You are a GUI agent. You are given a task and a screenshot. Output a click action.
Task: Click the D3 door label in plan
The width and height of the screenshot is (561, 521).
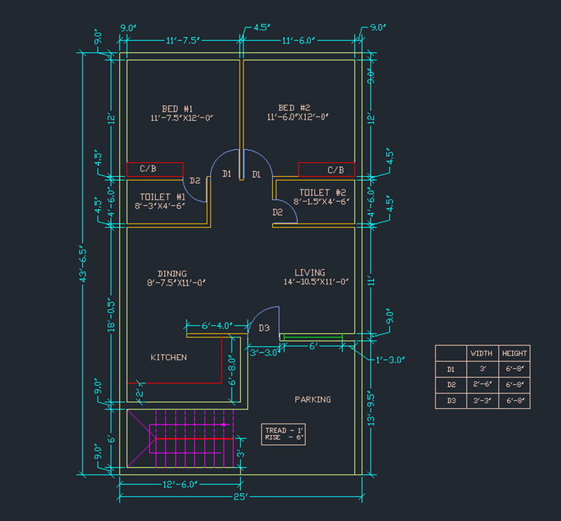coord(264,327)
